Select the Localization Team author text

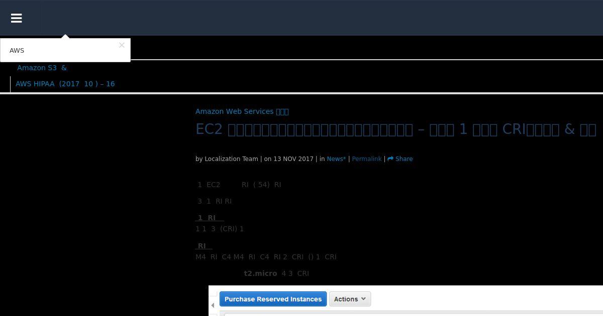click(231, 159)
